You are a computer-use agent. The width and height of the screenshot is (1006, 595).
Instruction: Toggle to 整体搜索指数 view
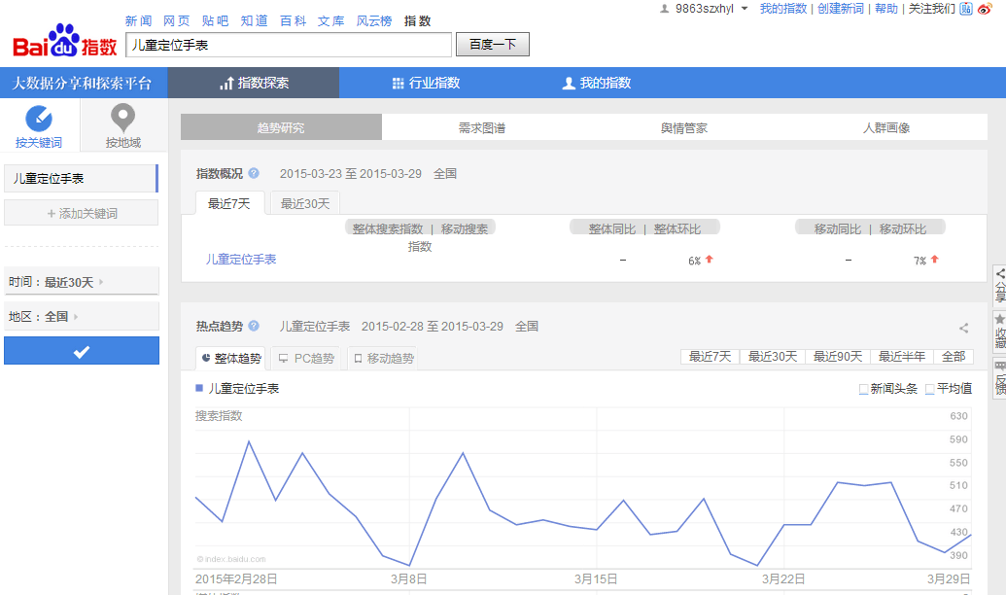tap(388, 229)
